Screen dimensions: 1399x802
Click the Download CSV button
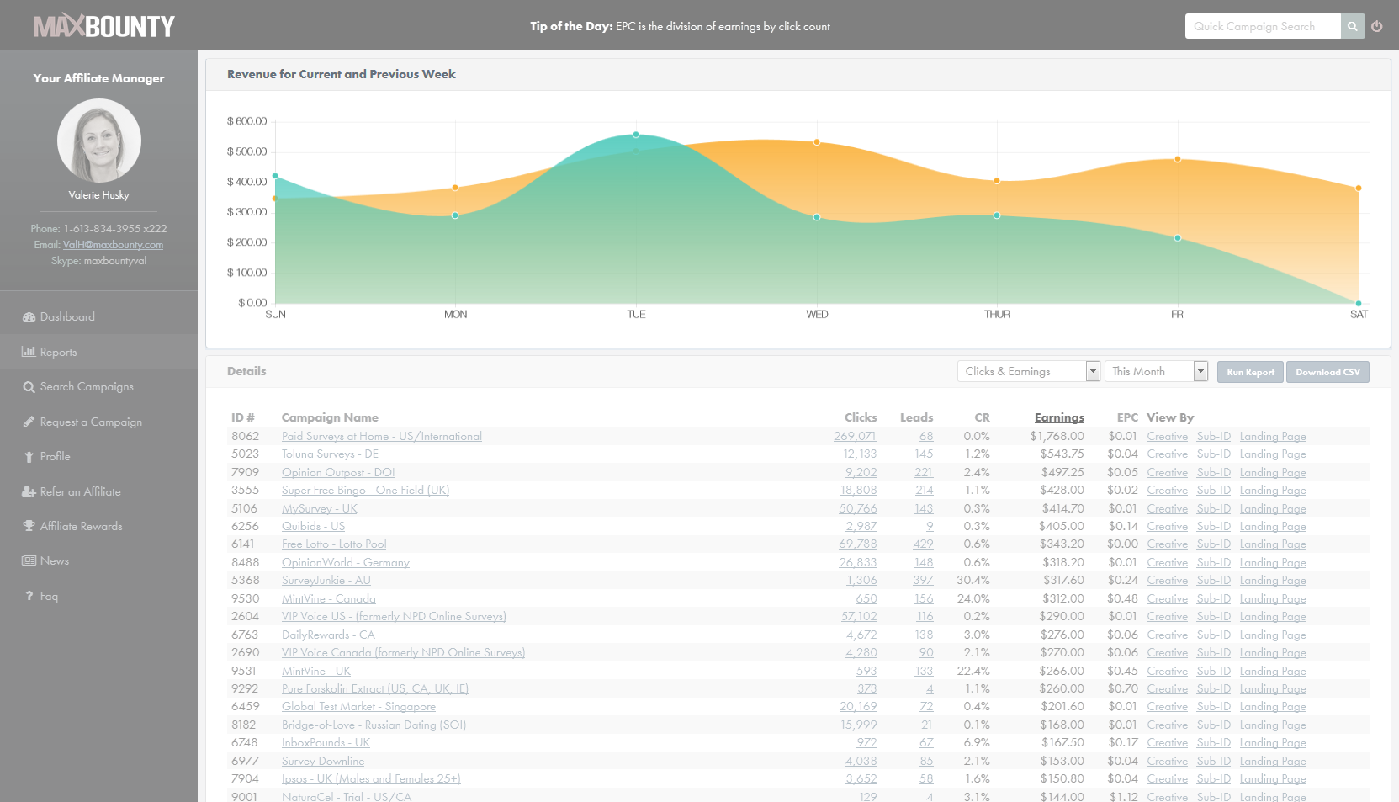[x=1327, y=372]
